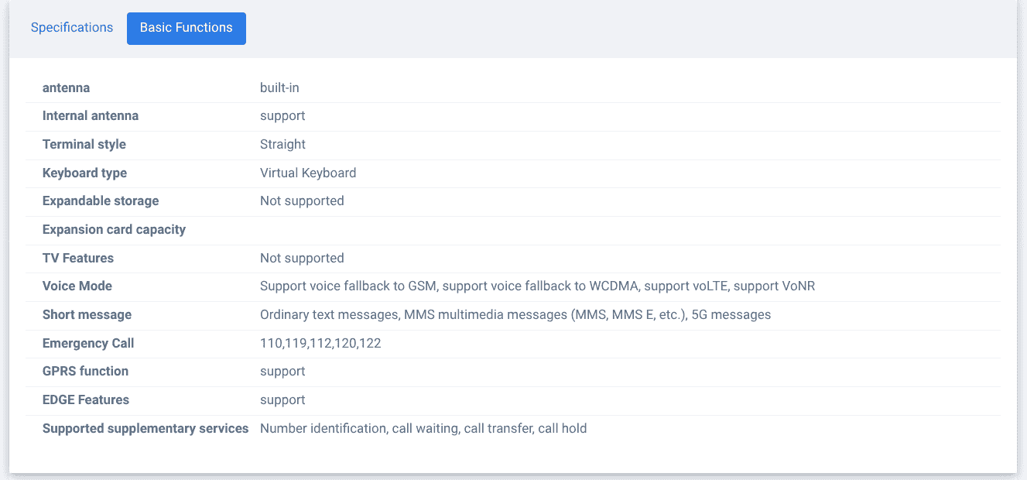
Task: Click the 'EDGE Features' row label
Action: [86, 400]
